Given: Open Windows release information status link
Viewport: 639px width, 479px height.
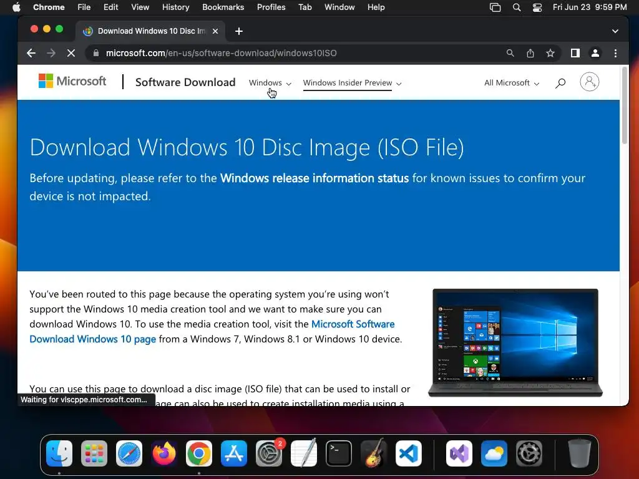Looking at the screenshot, I should pos(315,178).
